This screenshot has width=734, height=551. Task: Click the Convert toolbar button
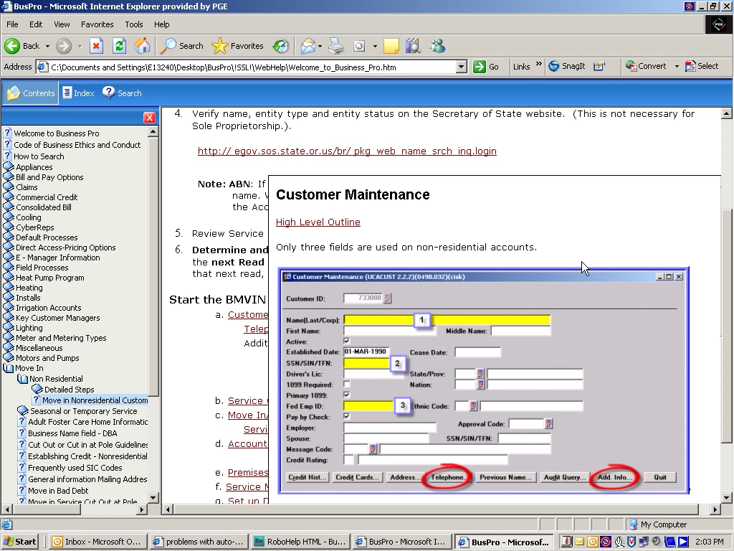pos(646,66)
